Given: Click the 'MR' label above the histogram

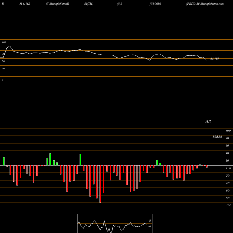Looking at the screenshot, I should [x=208, y=121].
